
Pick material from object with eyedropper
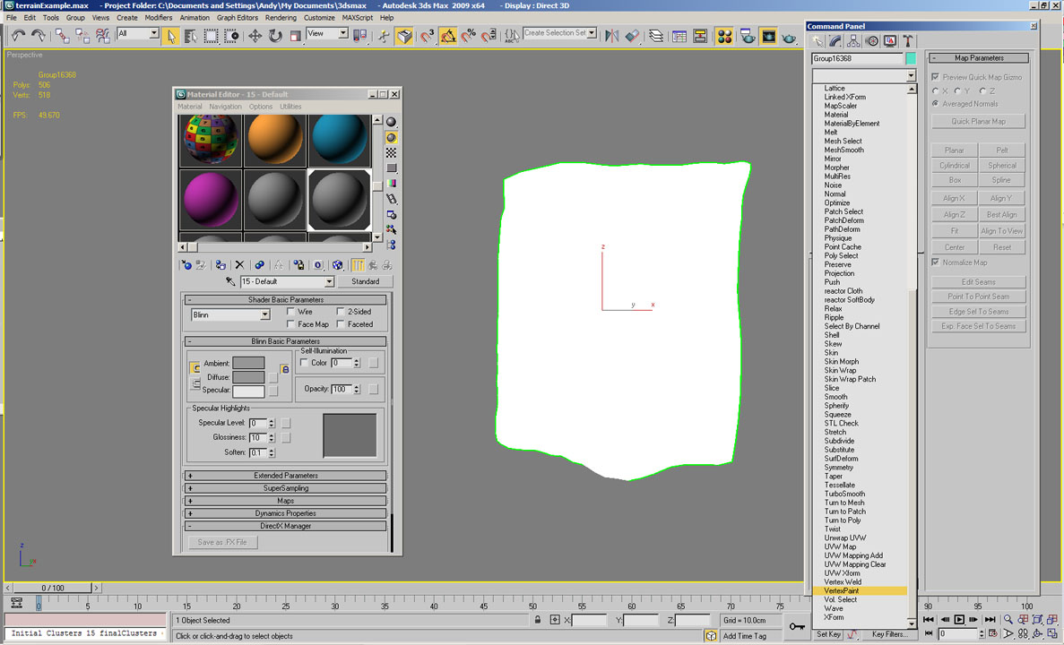click(x=230, y=281)
